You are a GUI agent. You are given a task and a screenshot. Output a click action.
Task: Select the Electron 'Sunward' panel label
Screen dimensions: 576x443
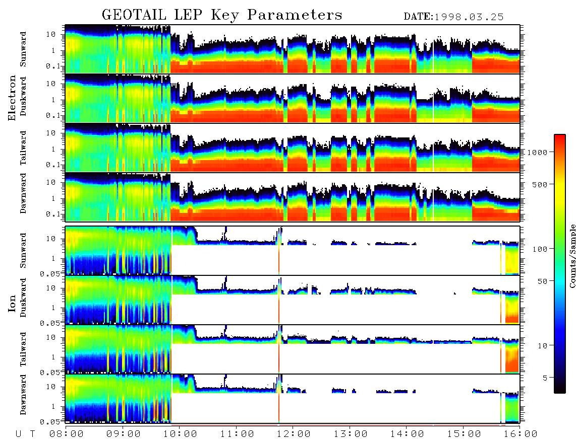tap(23, 49)
